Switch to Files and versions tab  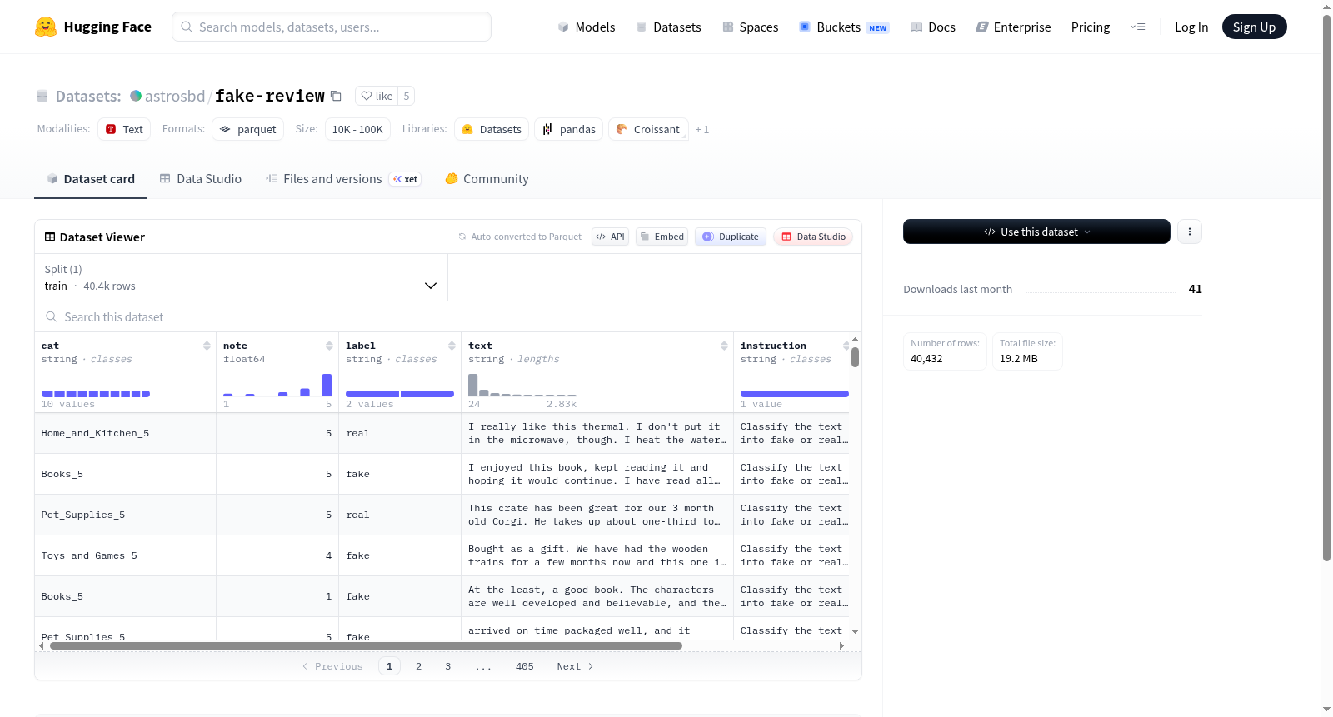click(x=342, y=178)
